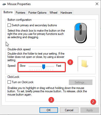
Task: Switch to the Pointers tab
Action: click(21, 13)
